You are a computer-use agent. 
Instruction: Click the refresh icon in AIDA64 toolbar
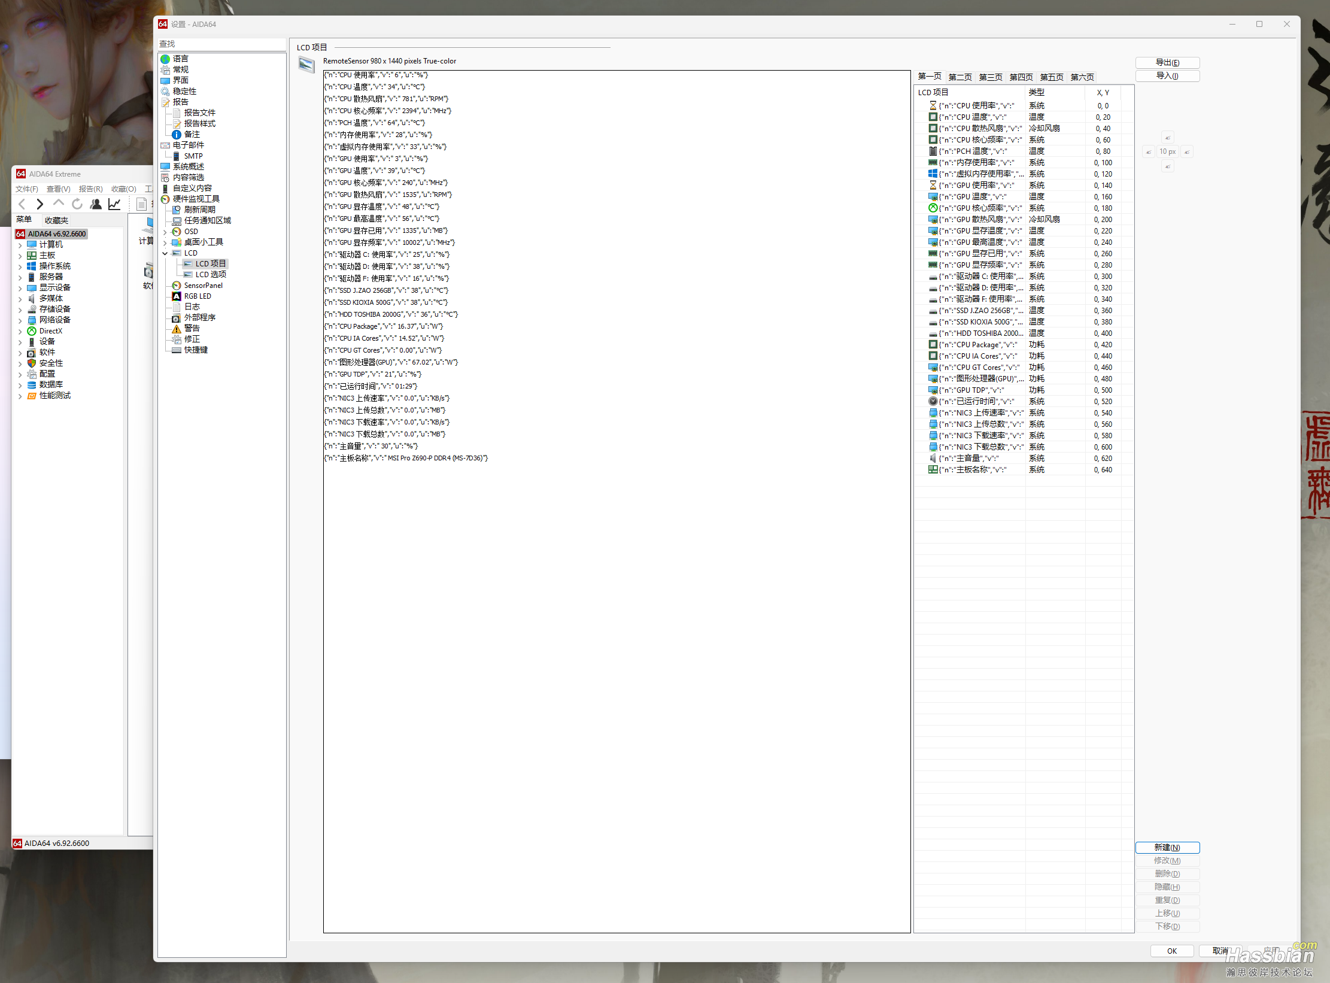point(77,204)
